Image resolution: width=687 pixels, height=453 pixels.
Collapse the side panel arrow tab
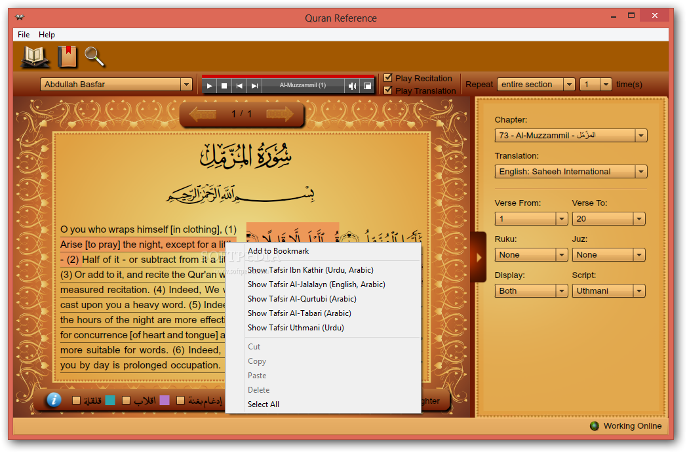[x=479, y=257]
